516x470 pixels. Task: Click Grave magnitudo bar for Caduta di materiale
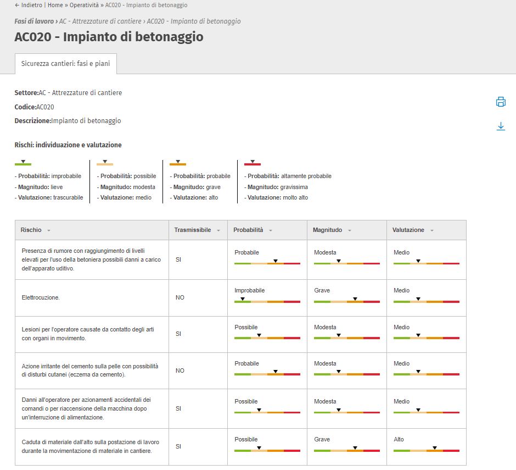[x=346, y=450]
